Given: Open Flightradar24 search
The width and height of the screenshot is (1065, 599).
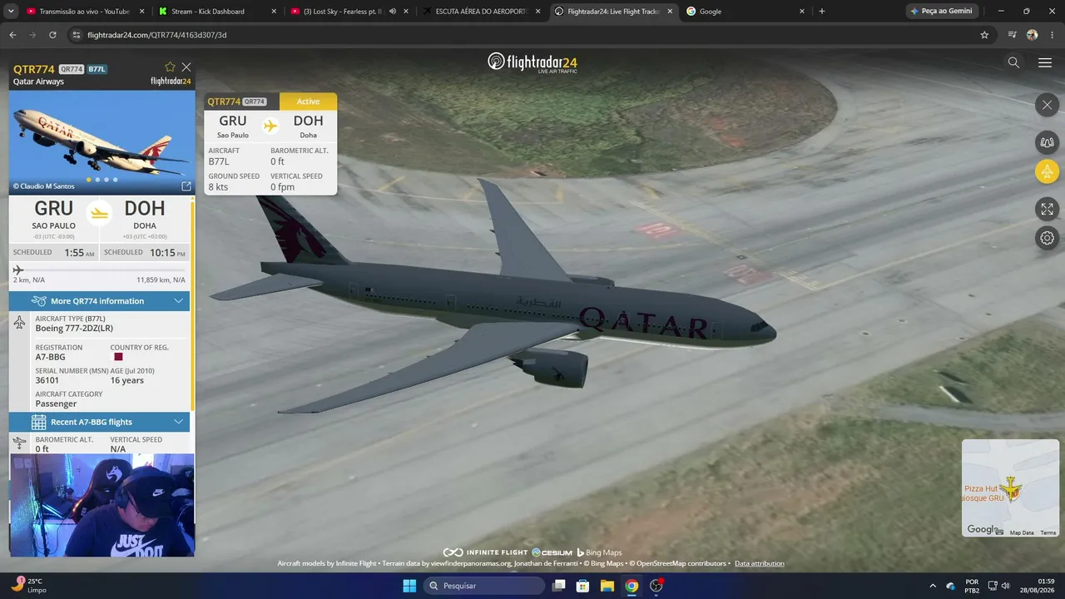Looking at the screenshot, I should [1013, 62].
